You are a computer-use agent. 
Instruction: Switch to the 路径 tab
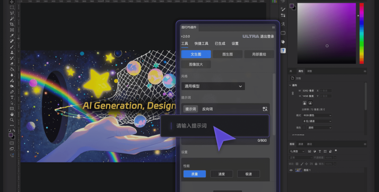[309, 144]
